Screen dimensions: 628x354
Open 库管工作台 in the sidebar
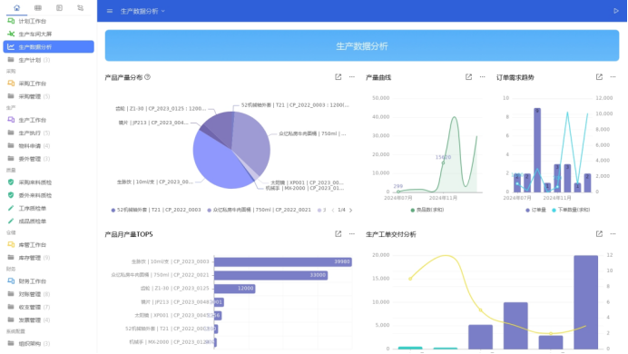pos(48,245)
